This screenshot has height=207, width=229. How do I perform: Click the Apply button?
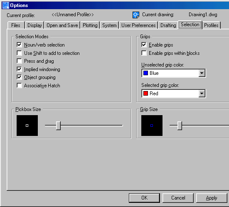tap(212, 198)
